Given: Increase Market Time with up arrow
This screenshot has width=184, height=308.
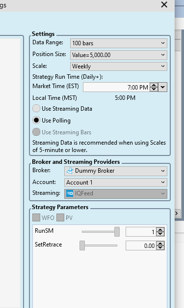Looking at the screenshot, I should point(154,85).
